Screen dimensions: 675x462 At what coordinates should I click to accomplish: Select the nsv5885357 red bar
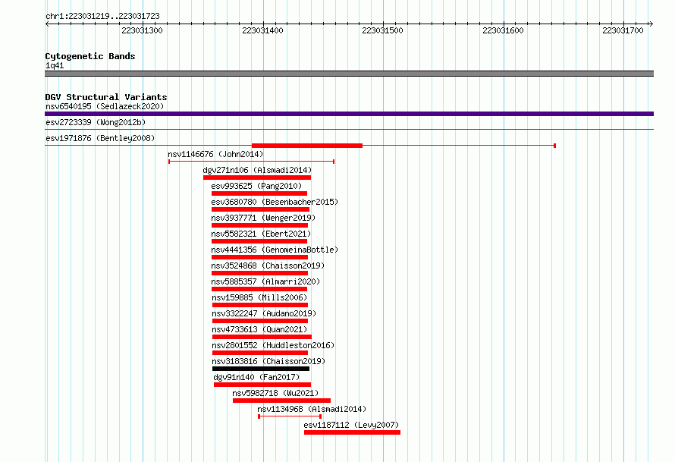[259, 289]
